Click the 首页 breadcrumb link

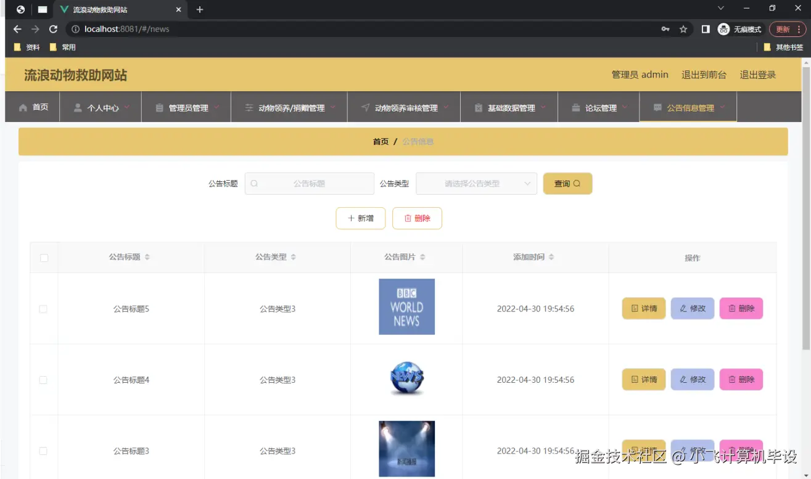point(381,142)
